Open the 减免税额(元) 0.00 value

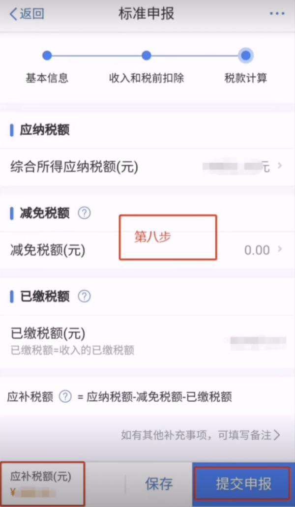[257, 250]
